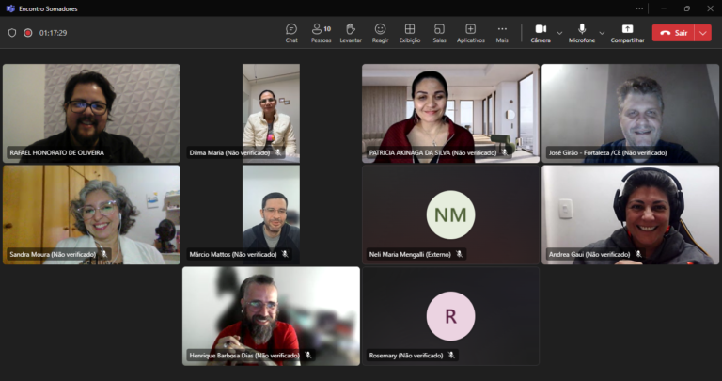
Task: Click the Teams logo in the title bar
Action: 10,8
